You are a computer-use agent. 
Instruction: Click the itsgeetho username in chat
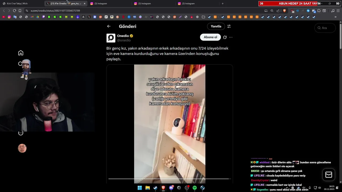(262, 190)
